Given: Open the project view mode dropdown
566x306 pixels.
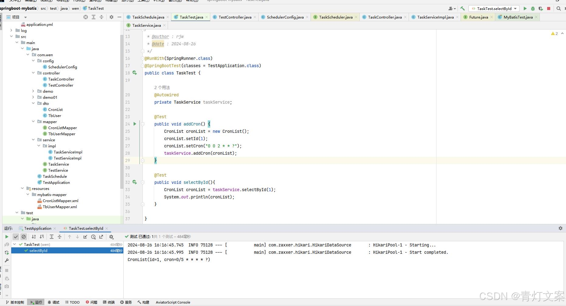Looking at the screenshot, I should [x=26, y=17].
